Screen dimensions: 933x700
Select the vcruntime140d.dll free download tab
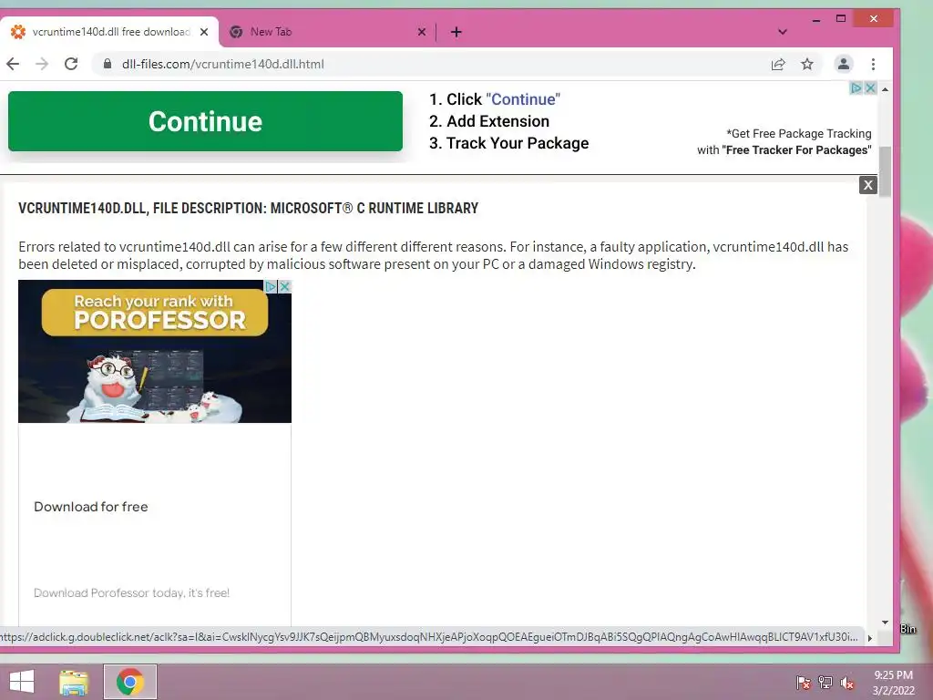[109, 32]
